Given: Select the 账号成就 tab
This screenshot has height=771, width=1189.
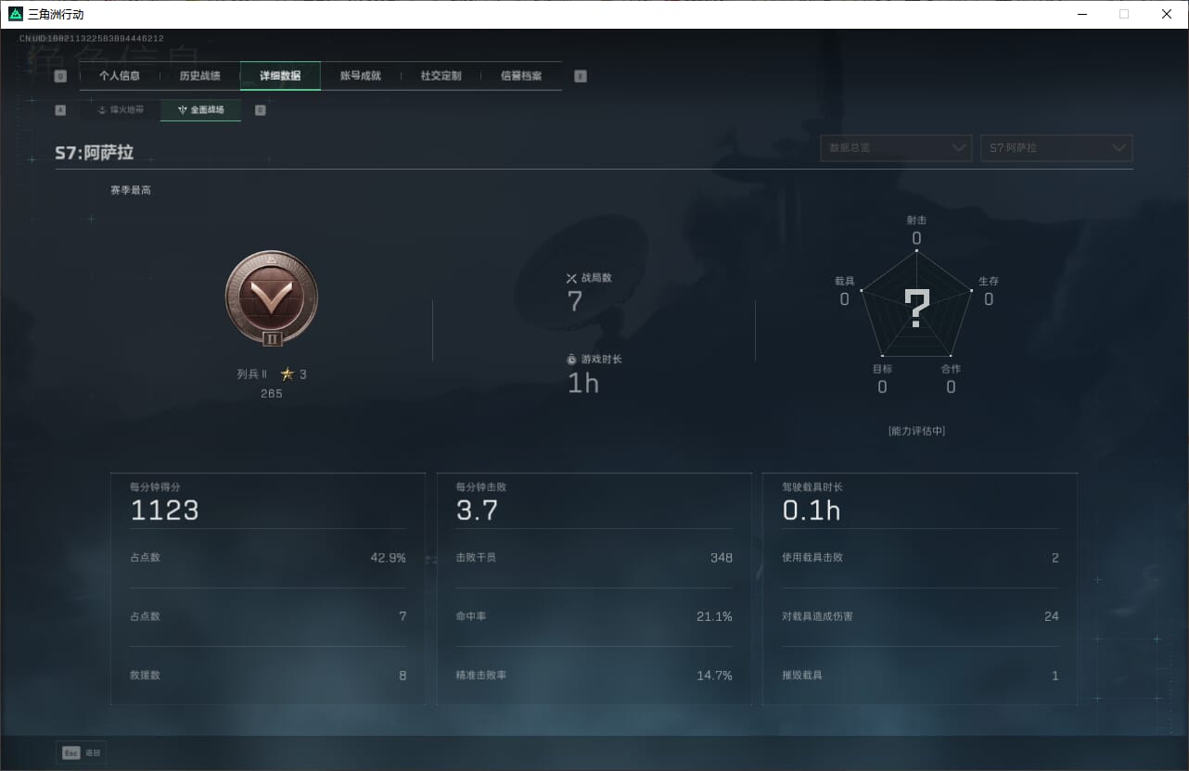Looking at the screenshot, I should click(x=361, y=76).
